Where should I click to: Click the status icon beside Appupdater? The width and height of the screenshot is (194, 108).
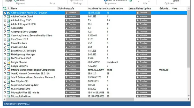(x=9, y=28)
